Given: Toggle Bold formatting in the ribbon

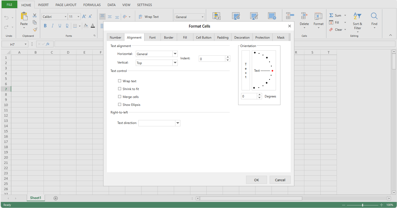Looking at the screenshot, I should (x=45, y=26).
